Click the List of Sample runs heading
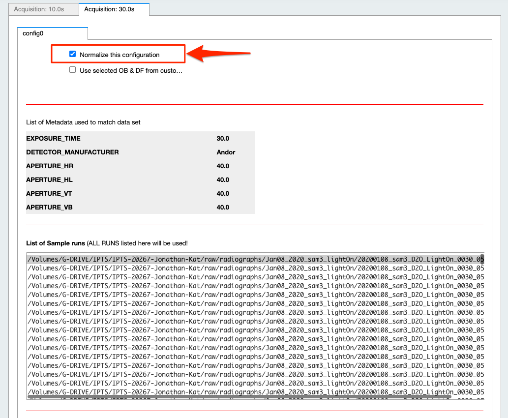 click(56, 243)
